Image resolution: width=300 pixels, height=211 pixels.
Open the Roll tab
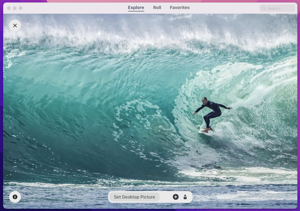click(157, 8)
